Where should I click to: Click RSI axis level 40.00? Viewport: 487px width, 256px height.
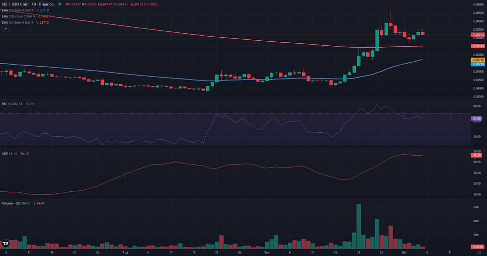[477, 136]
